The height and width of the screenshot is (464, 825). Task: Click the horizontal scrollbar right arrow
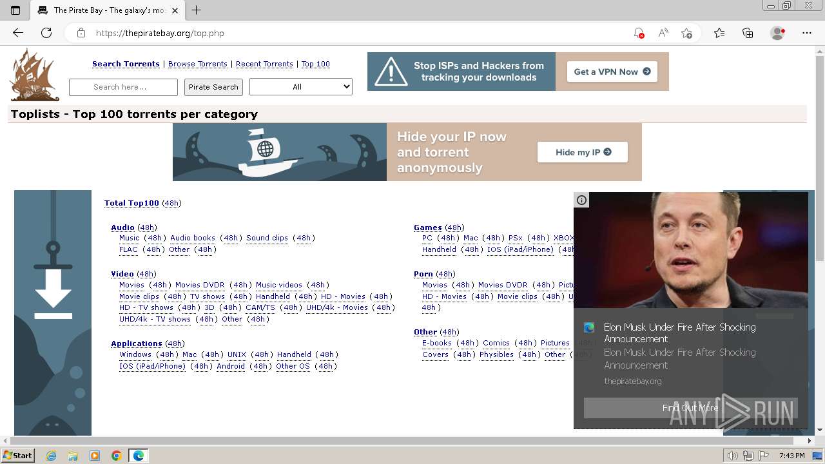810,441
